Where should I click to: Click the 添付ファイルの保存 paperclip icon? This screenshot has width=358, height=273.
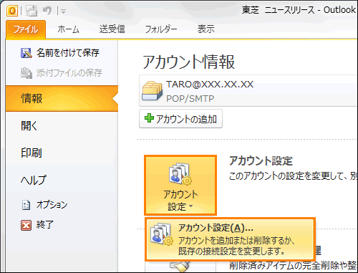coord(26,73)
